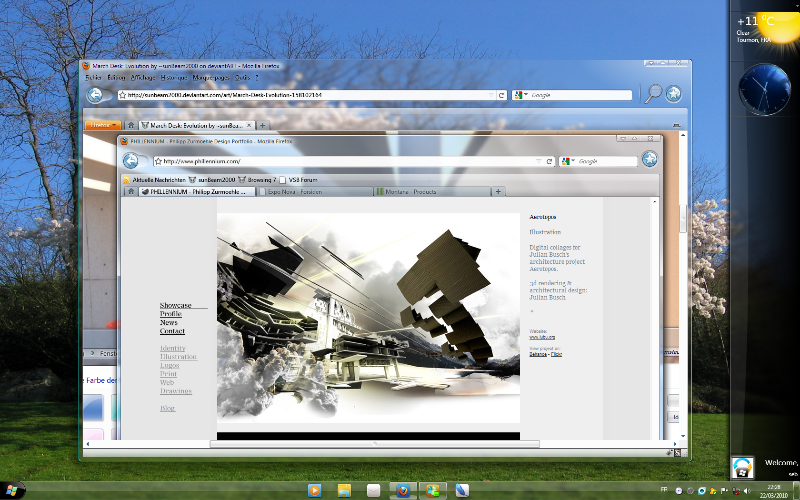Screen dimensions: 800x500
Task: Open the Marque-pages menu
Action: point(211,78)
